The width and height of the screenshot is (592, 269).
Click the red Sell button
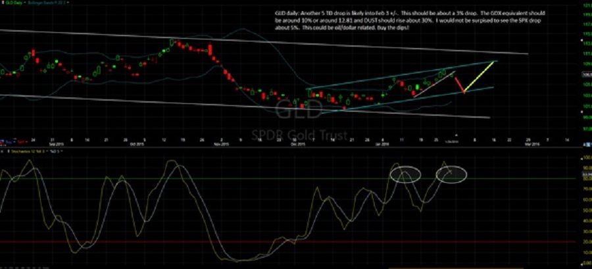pos(21,142)
